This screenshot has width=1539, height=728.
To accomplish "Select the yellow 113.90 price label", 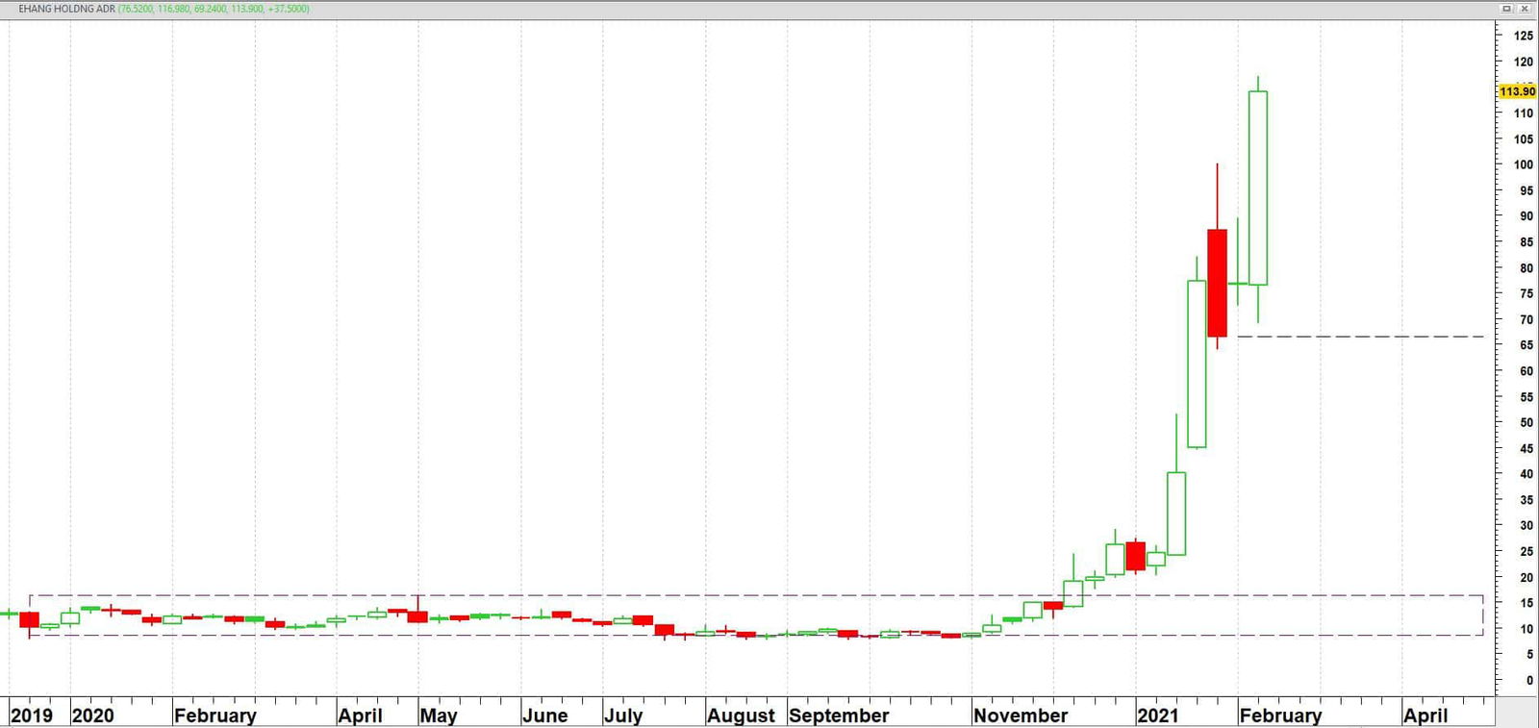I will pyautogui.click(x=1517, y=91).
